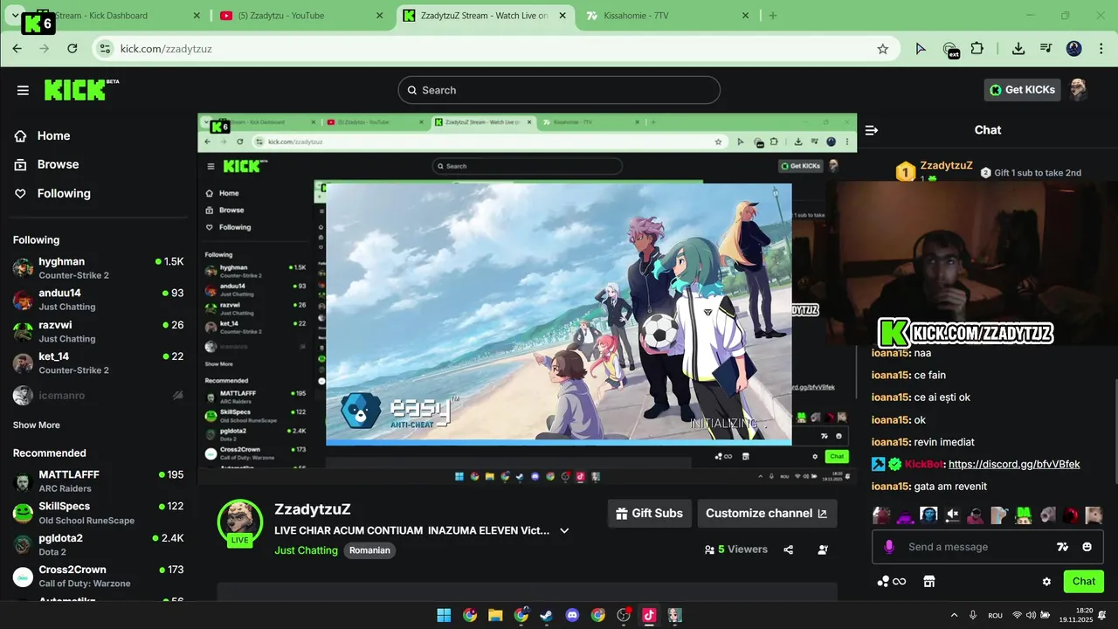Open Steam from the taskbar
1118x629 pixels.
click(547, 615)
